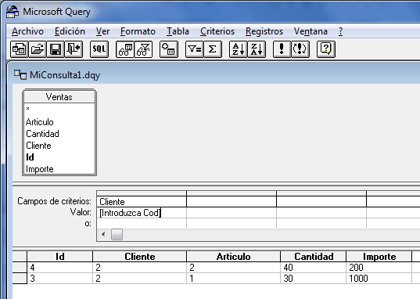The width and height of the screenshot is (420, 299).
Task: Sort ascending with the A-Z icon
Action: 239,49
